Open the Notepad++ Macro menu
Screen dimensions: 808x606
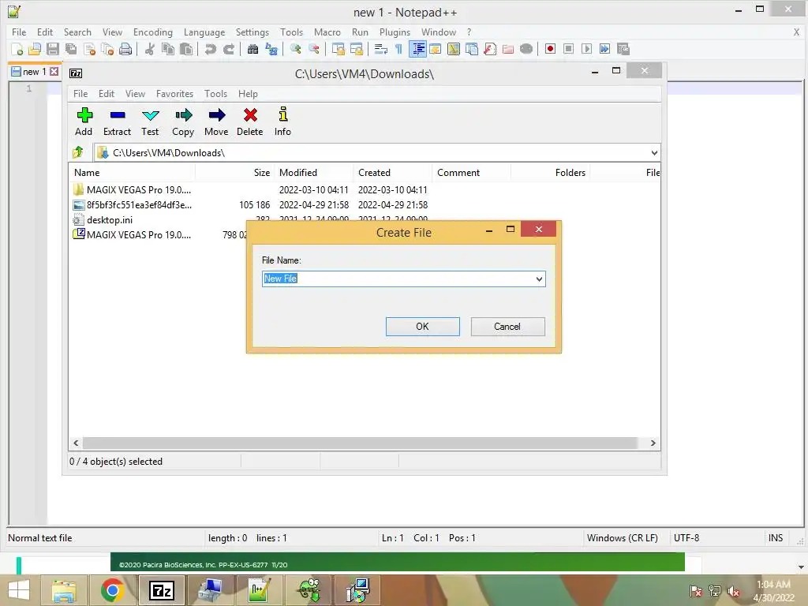[327, 32]
